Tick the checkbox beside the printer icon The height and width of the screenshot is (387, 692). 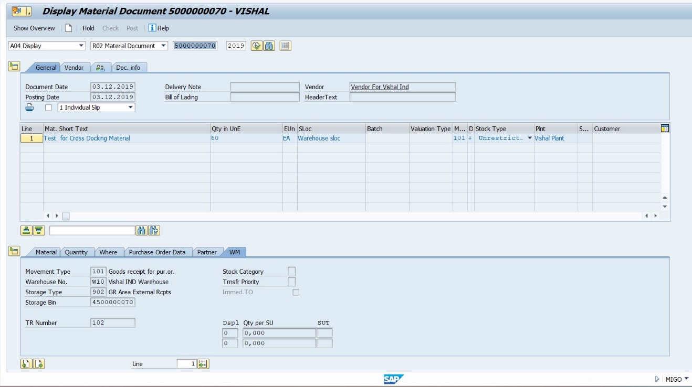point(49,107)
